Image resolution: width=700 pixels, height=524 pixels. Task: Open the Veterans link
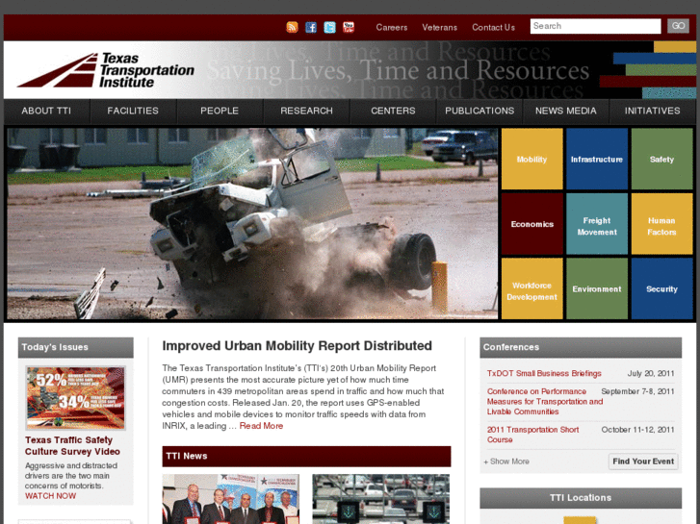(439, 27)
